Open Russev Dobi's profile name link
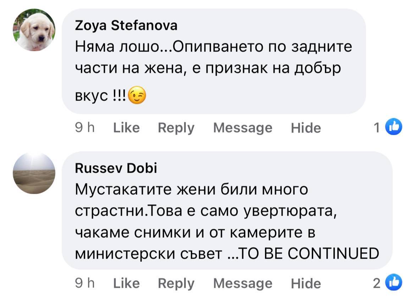 (116, 168)
